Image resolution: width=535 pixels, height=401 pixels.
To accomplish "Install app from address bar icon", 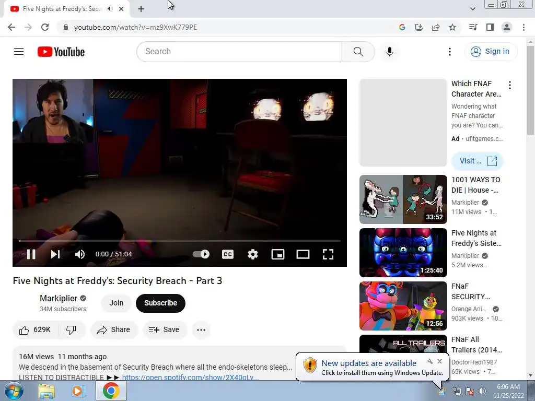I will (x=418, y=27).
